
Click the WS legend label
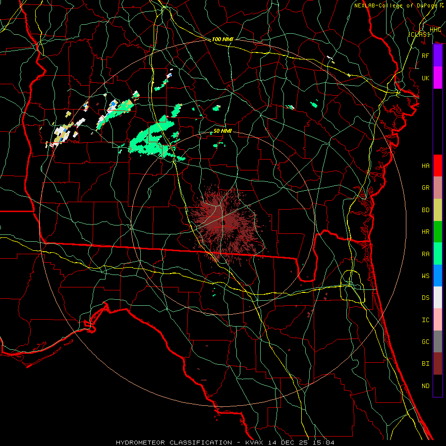tap(425, 276)
